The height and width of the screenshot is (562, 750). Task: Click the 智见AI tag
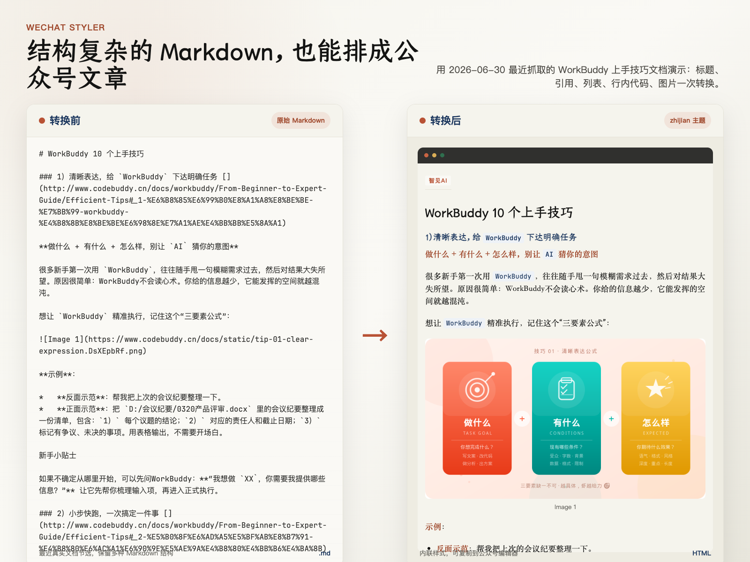[x=438, y=180]
